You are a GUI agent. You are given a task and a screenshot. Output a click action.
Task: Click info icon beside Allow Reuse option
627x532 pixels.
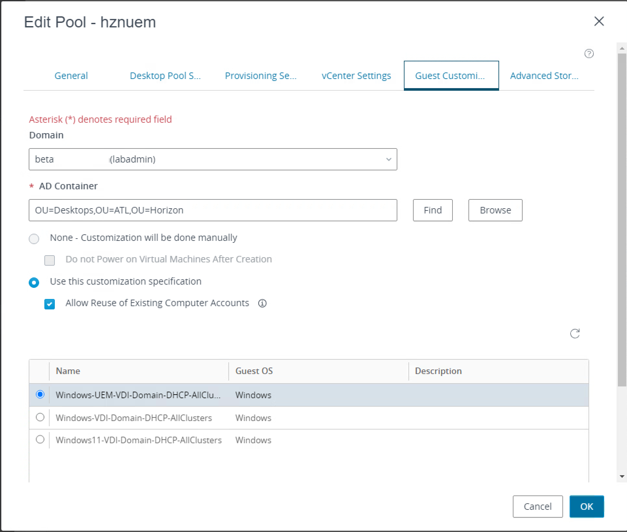pos(262,303)
